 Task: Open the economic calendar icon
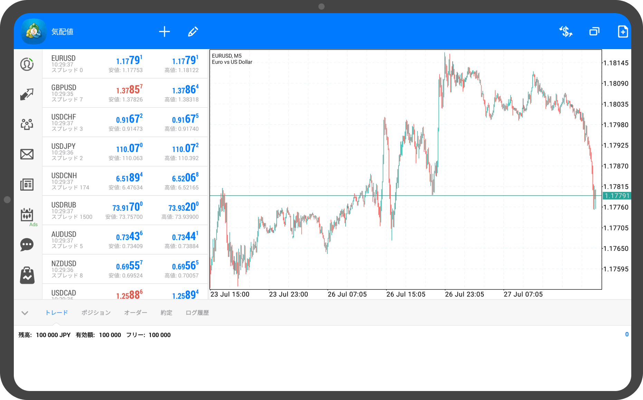(27, 215)
